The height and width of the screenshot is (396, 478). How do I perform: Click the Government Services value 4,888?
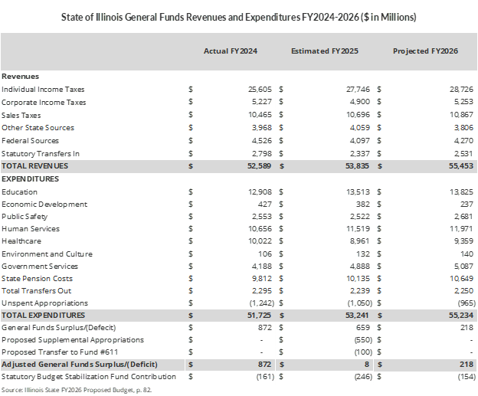point(360,267)
